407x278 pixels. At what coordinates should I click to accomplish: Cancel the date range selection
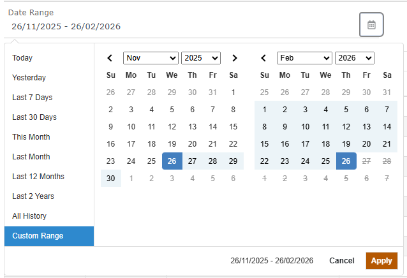(x=341, y=261)
